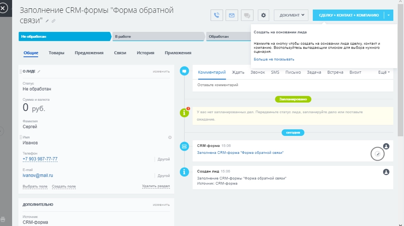The height and width of the screenshot is (226, 404).
Task: Click the Сергей surname value
Action: click(30, 126)
